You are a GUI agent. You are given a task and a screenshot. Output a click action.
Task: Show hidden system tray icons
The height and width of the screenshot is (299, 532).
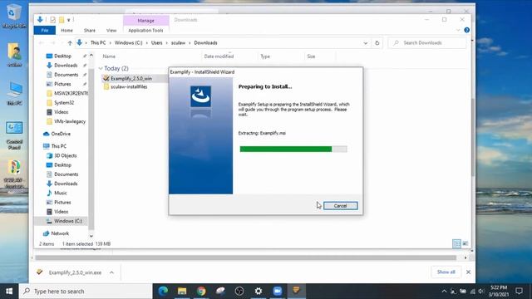(444, 292)
